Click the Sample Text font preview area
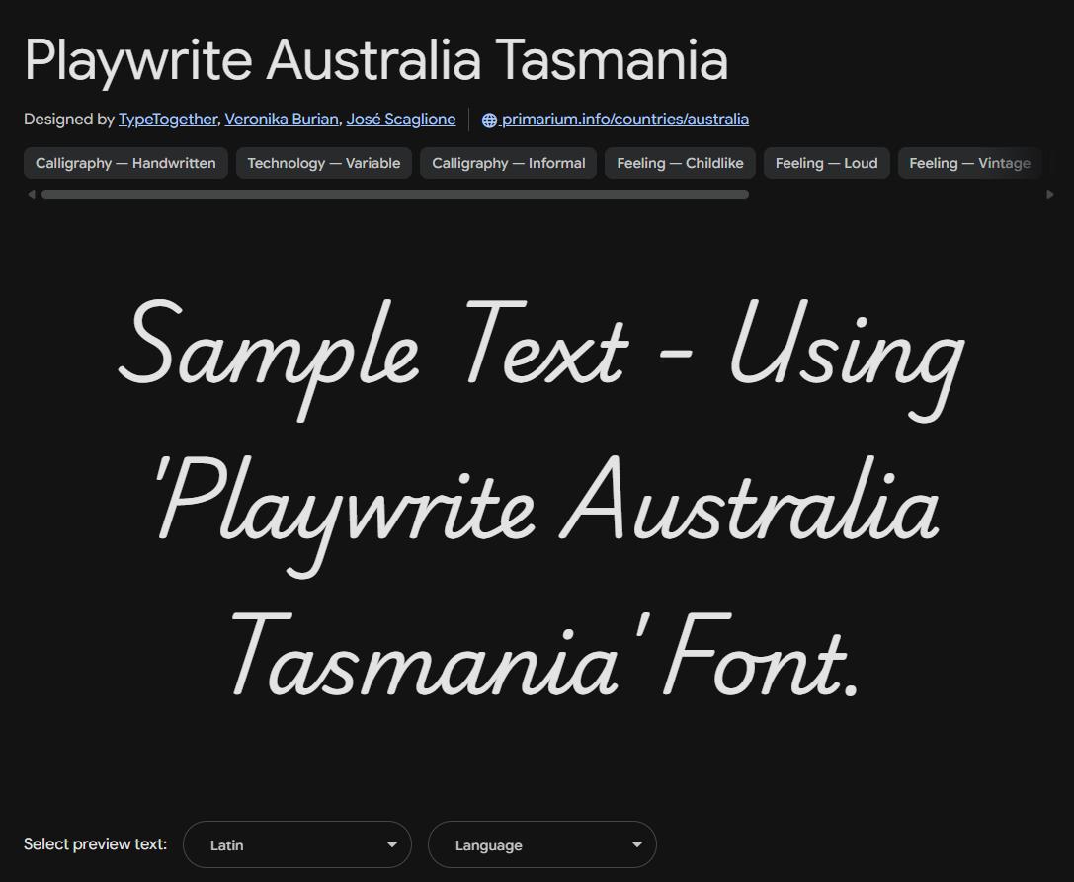 tap(541, 500)
